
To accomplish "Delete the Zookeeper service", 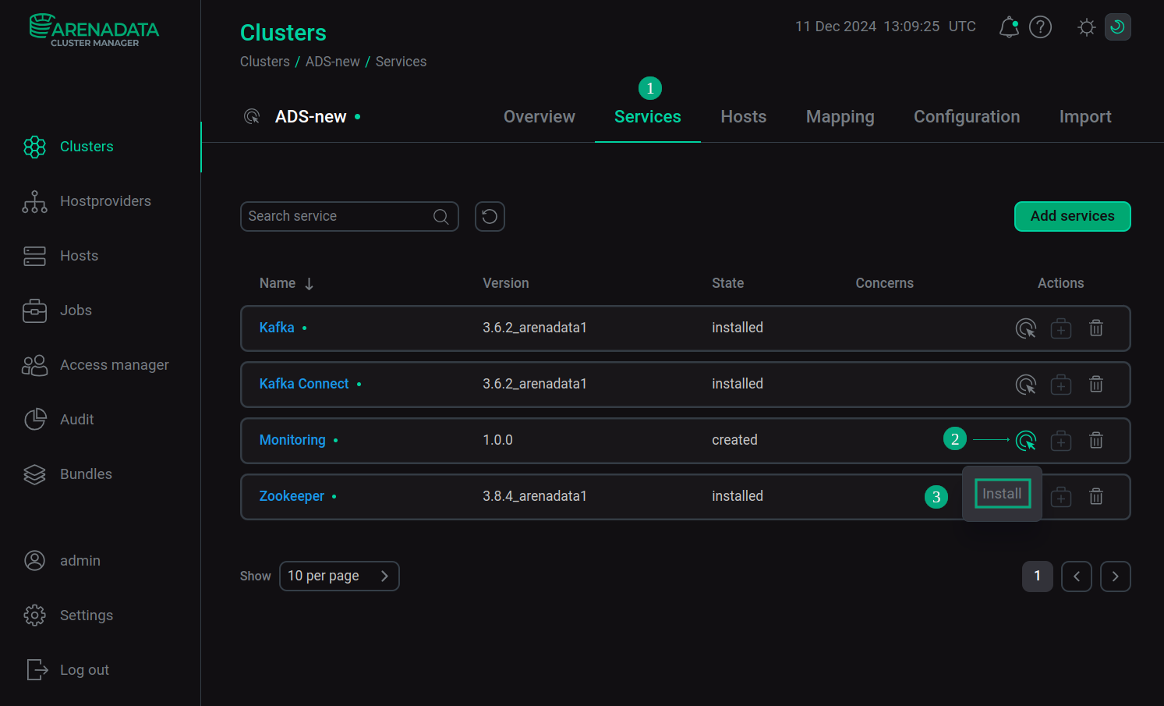I will 1096,497.
